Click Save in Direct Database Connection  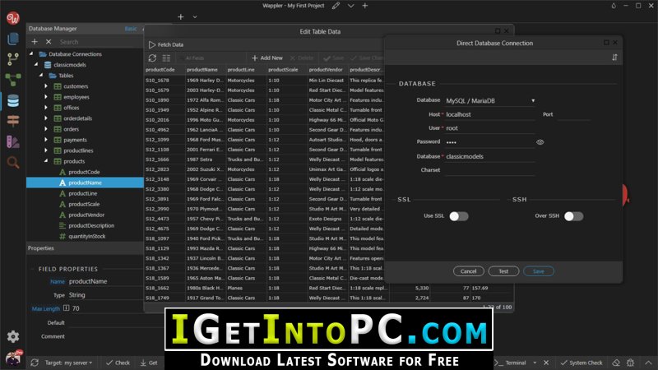click(539, 271)
